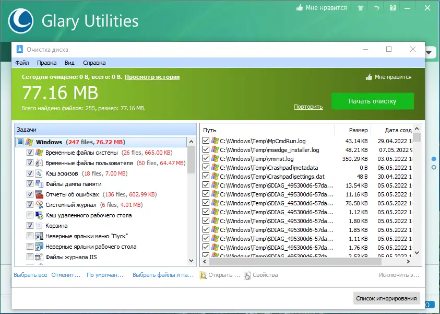Uncheck Кэш эскизов checkbox

(x=30, y=173)
